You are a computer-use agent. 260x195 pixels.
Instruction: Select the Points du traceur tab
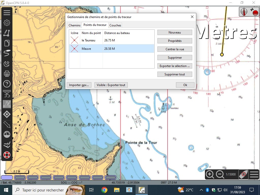95,25
